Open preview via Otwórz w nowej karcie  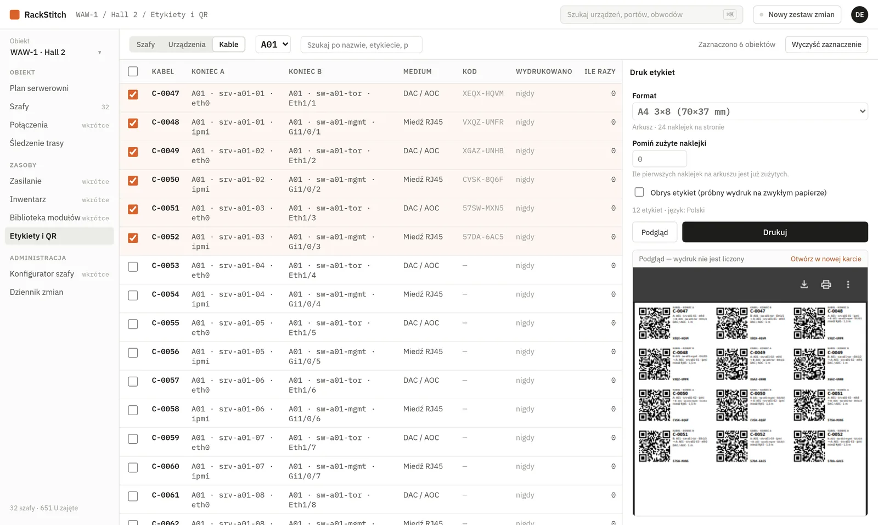point(826,259)
